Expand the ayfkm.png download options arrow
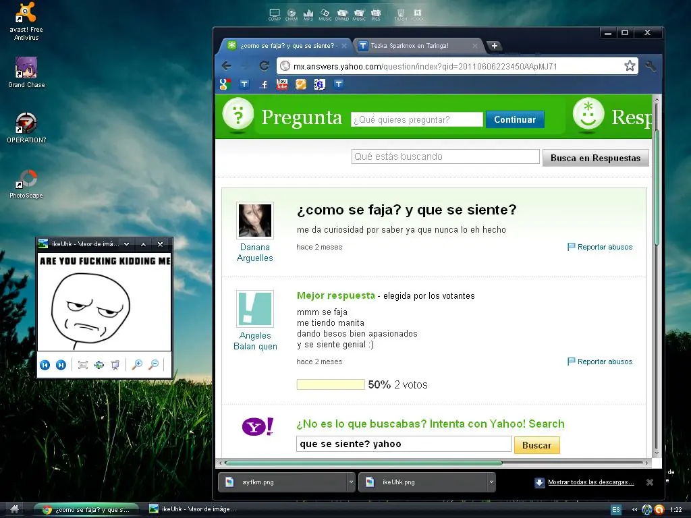The image size is (691, 518). click(351, 482)
